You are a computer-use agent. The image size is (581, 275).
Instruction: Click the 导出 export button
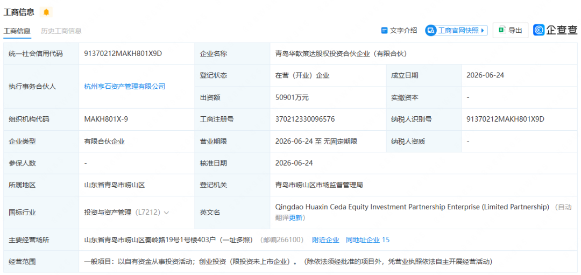point(511,30)
